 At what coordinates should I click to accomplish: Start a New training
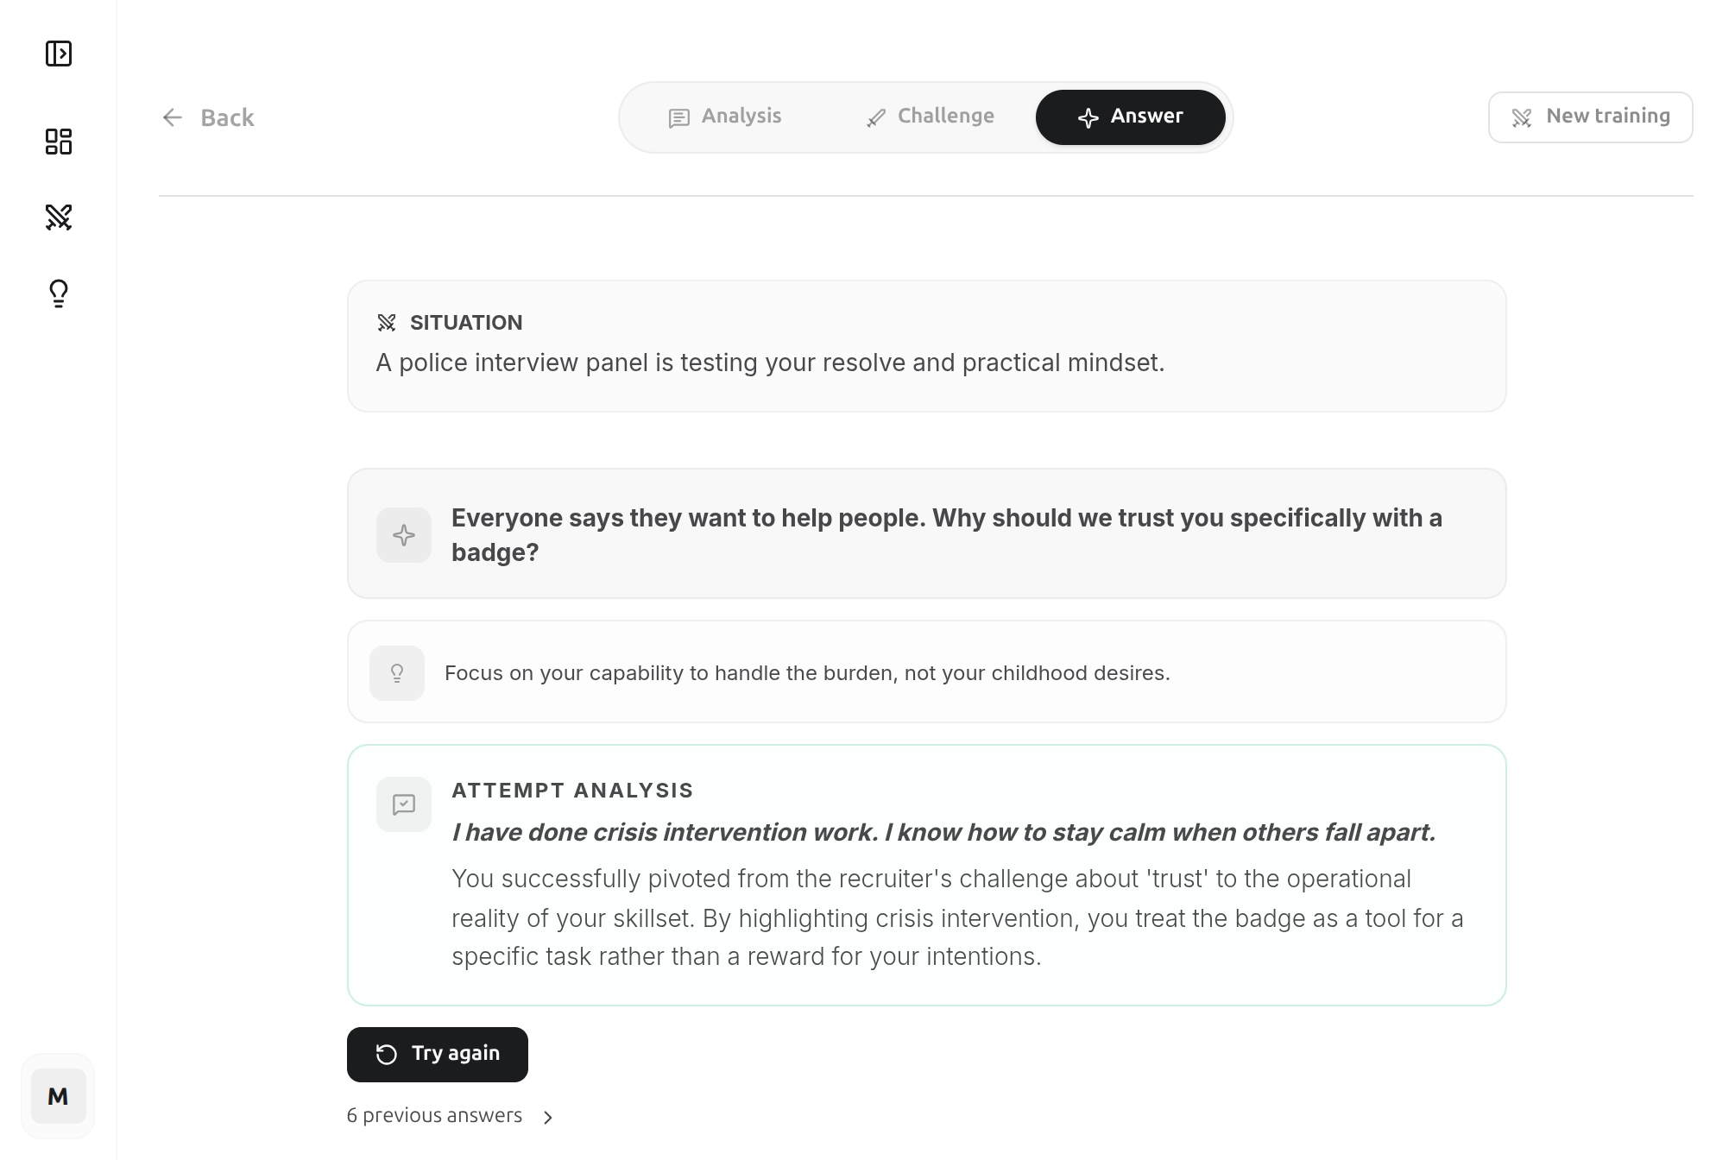[x=1590, y=117]
